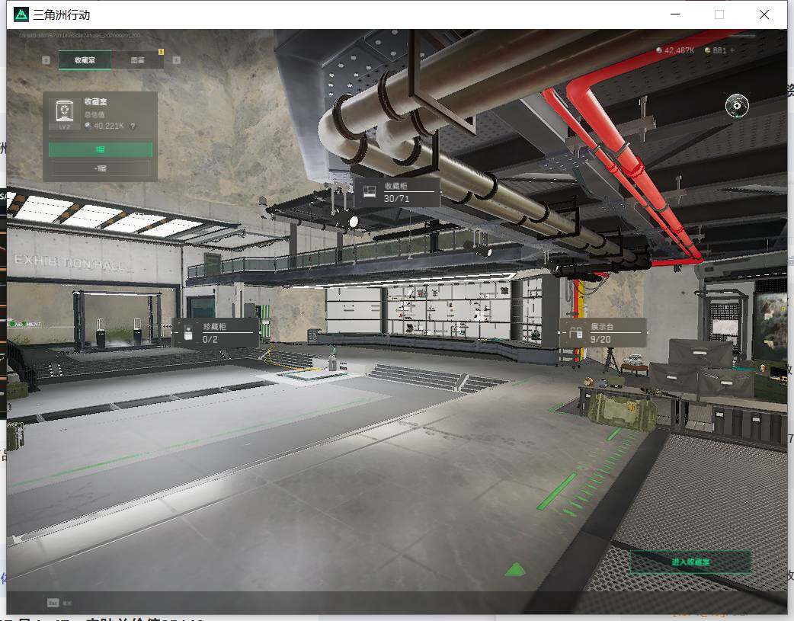794x621 pixels.
Task: Open the 珍藏柜 0/2 marker
Action: pos(215,333)
